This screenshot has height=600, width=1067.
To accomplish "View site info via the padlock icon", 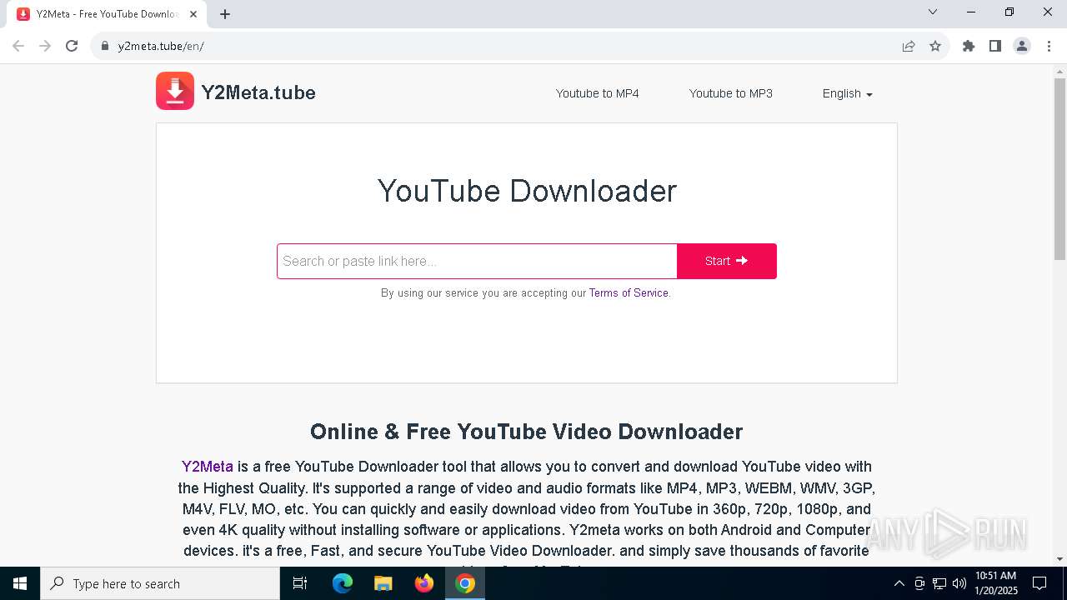I will coord(105,46).
